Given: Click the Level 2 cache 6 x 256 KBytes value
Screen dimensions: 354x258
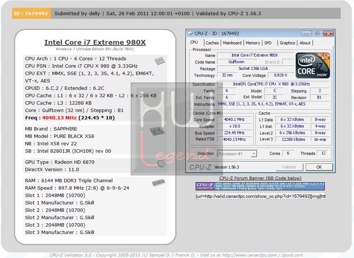Looking at the screenshot, I should 293,133.
